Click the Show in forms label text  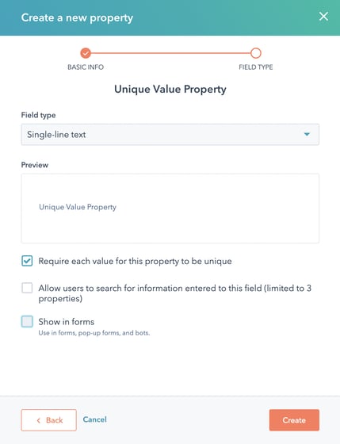[67, 322]
